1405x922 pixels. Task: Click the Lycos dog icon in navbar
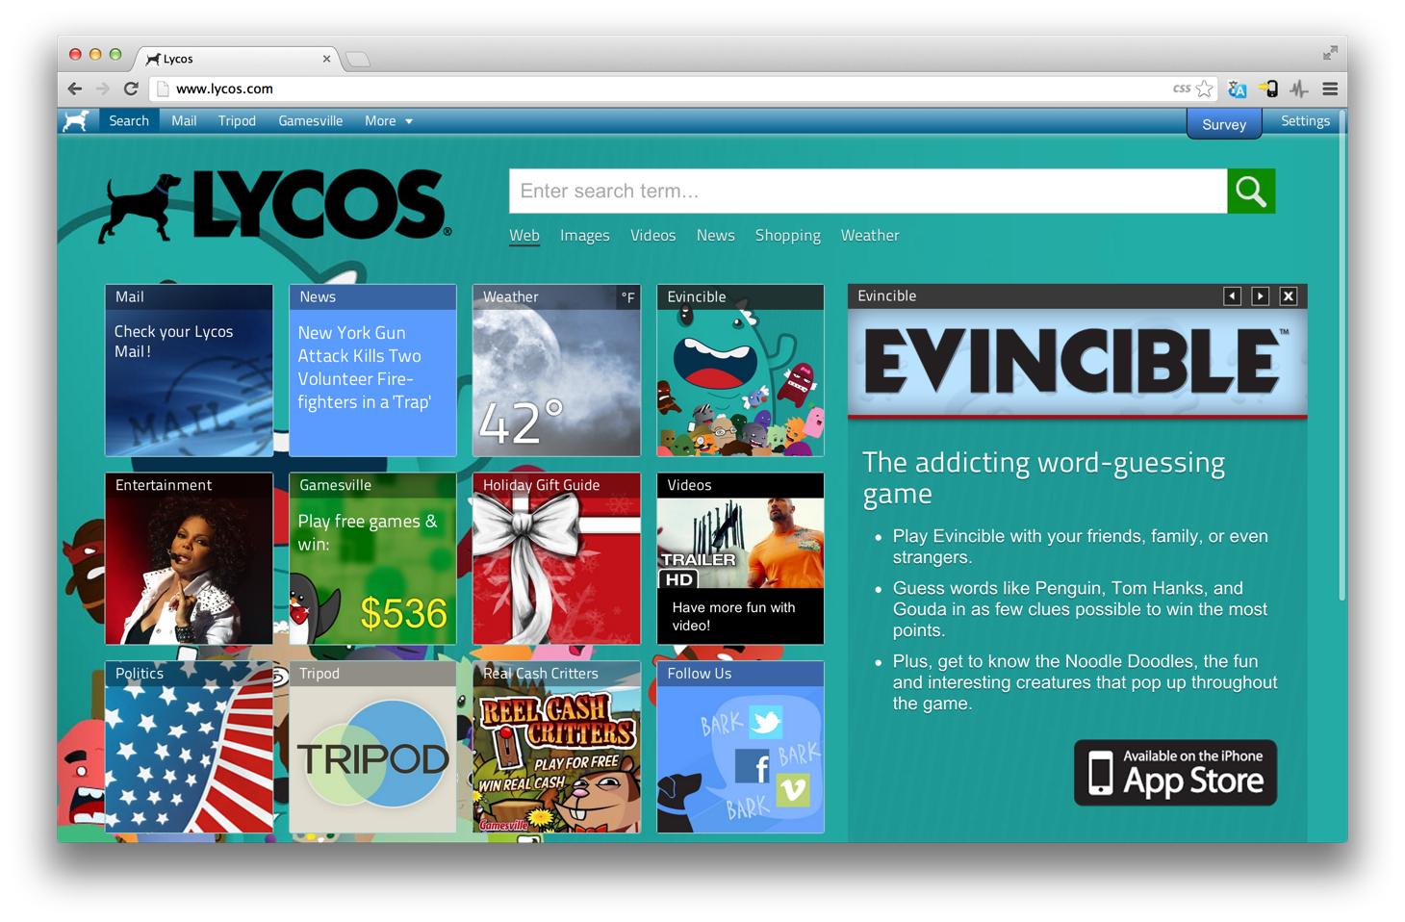(x=77, y=121)
